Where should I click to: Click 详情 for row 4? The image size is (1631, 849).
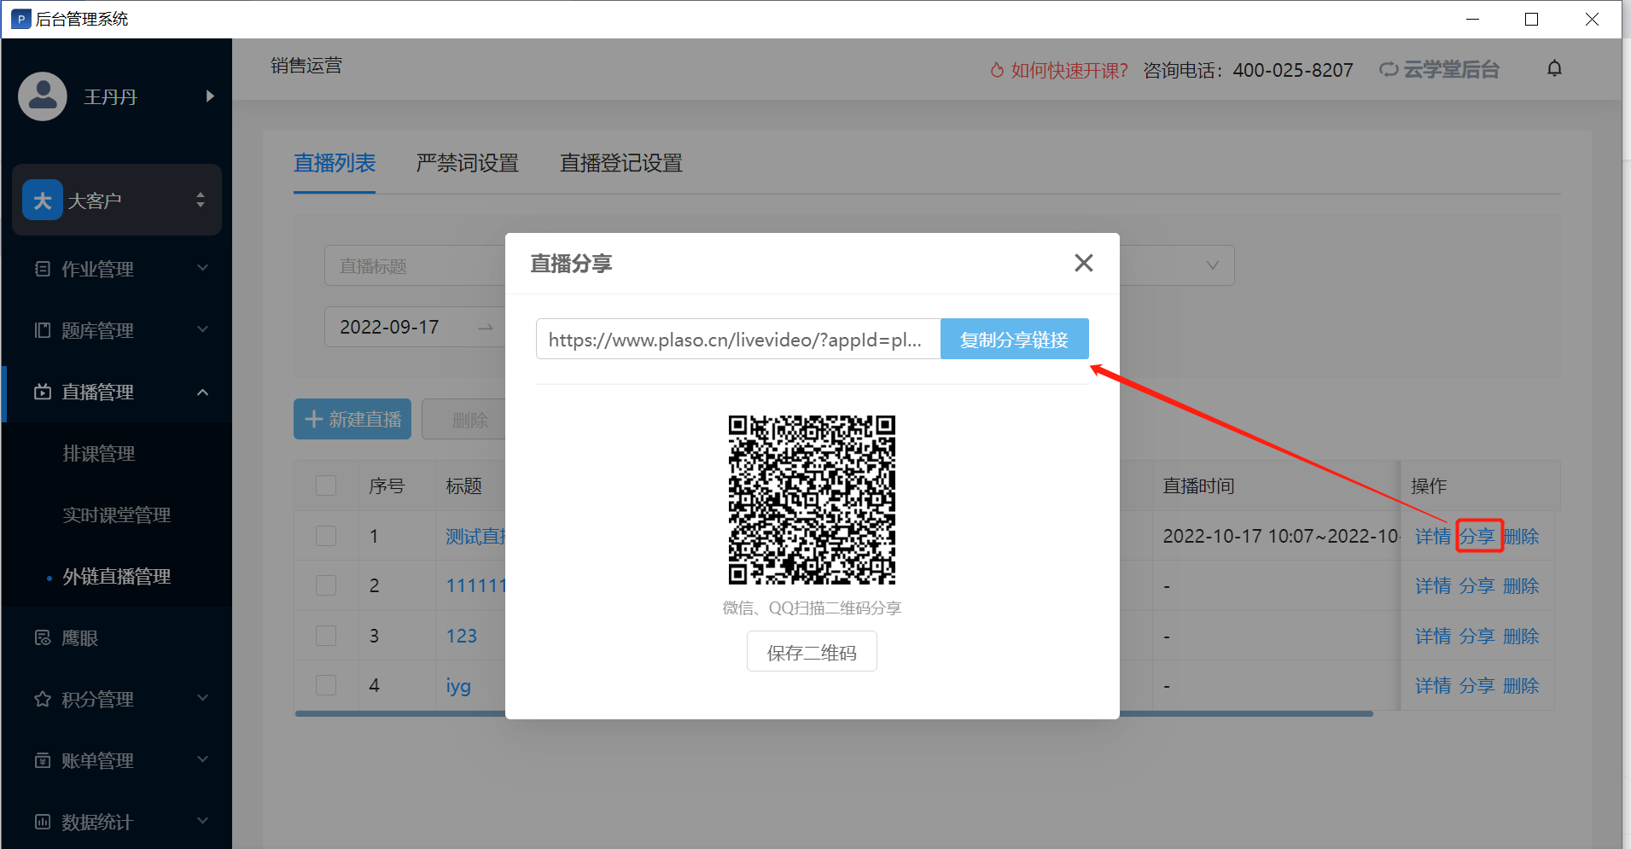tap(1433, 685)
